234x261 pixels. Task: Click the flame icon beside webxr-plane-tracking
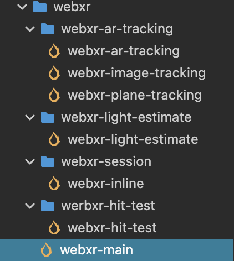pyautogui.click(x=54, y=95)
